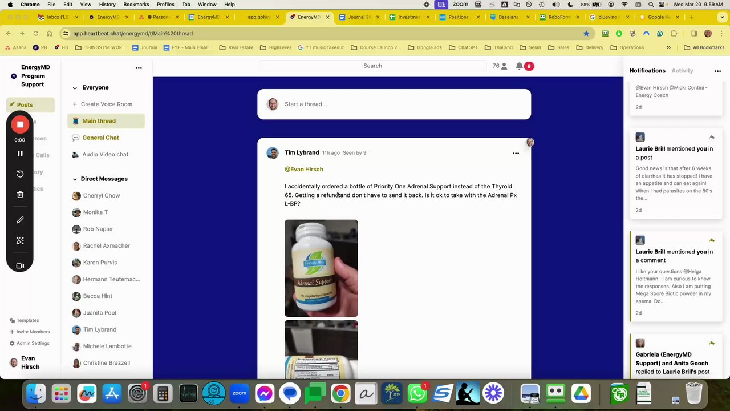
Task: Show the 76 members list
Action: coord(500,66)
